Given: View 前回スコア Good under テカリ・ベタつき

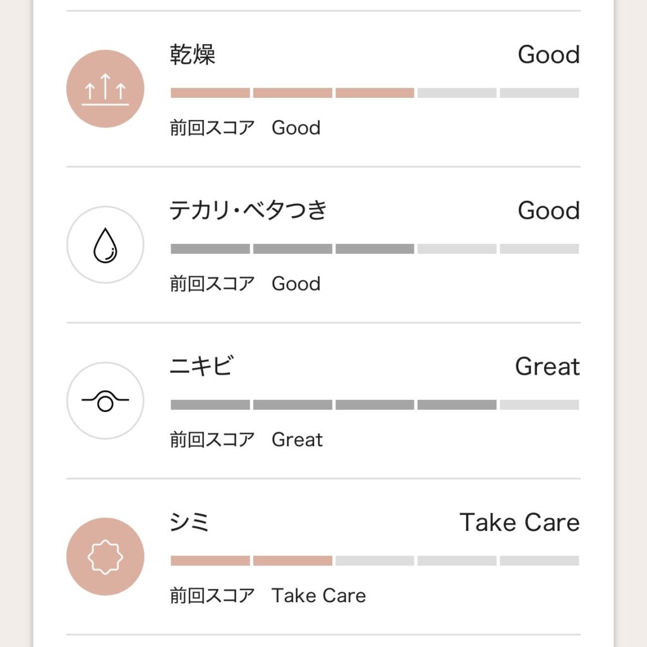Looking at the screenshot, I should 245,284.
